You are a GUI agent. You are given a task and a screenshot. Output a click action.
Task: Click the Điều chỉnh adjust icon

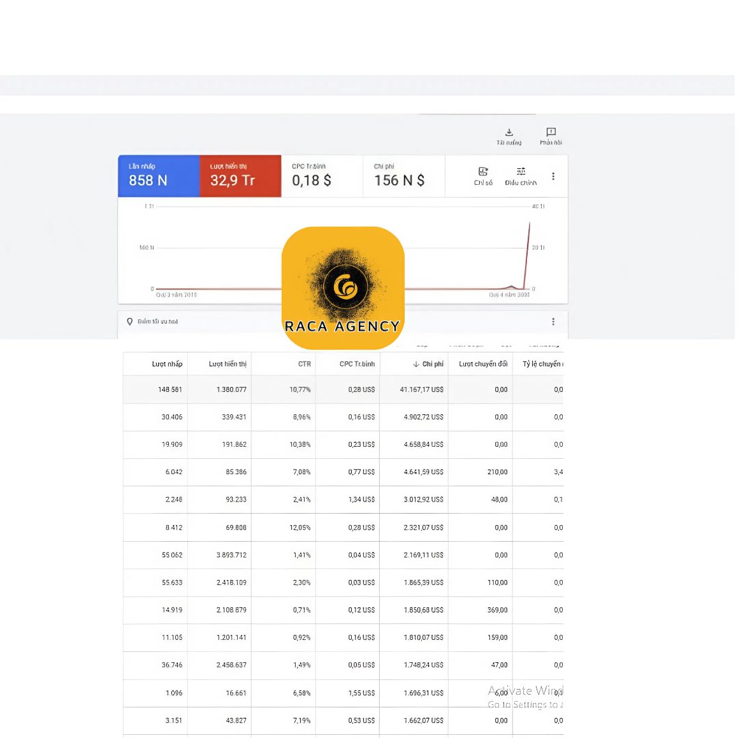[x=521, y=171]
